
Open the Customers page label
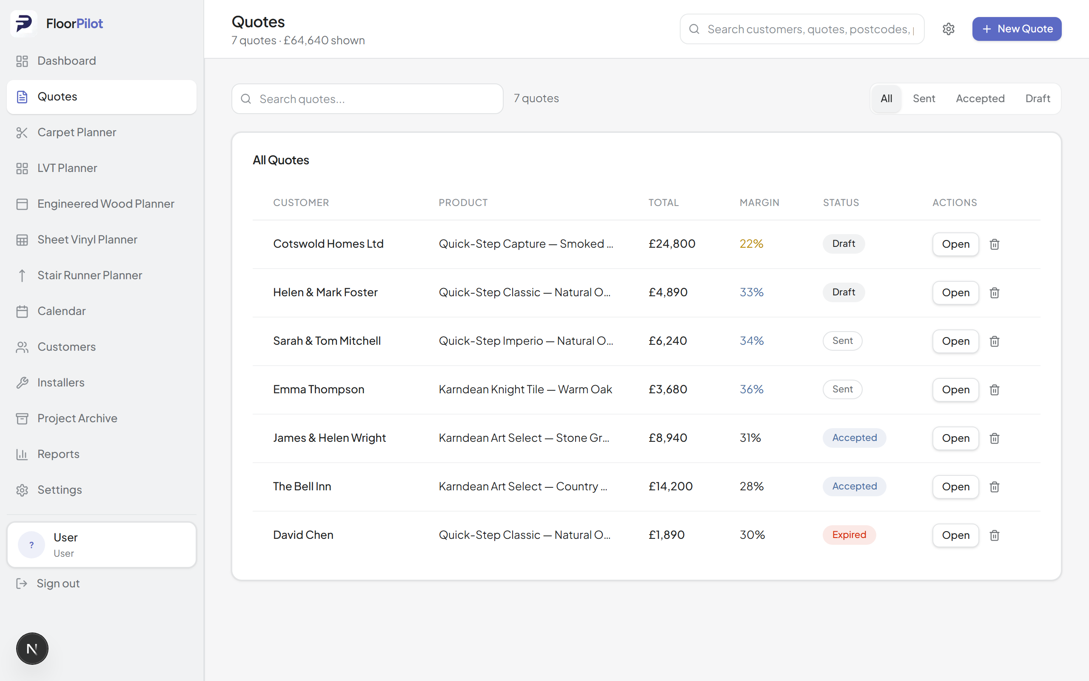(x=67, y=347)
